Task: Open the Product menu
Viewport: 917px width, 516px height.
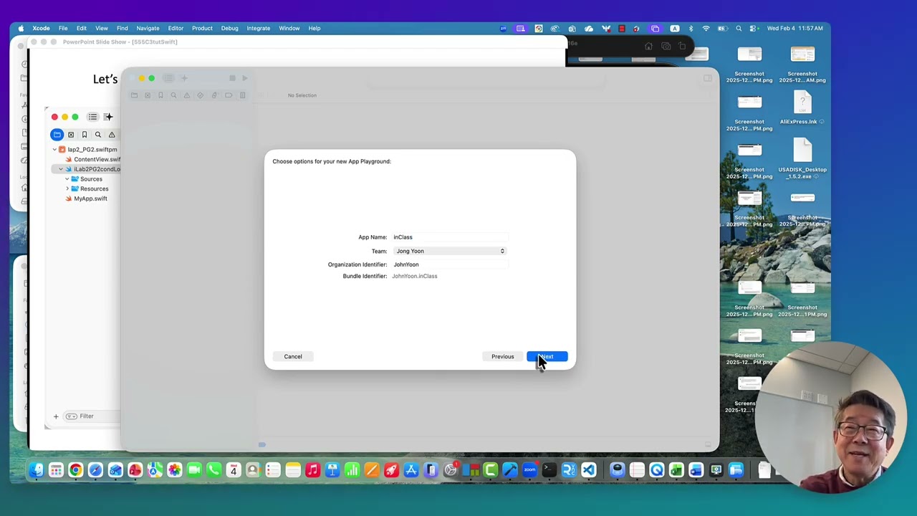Action: (202, 28)
